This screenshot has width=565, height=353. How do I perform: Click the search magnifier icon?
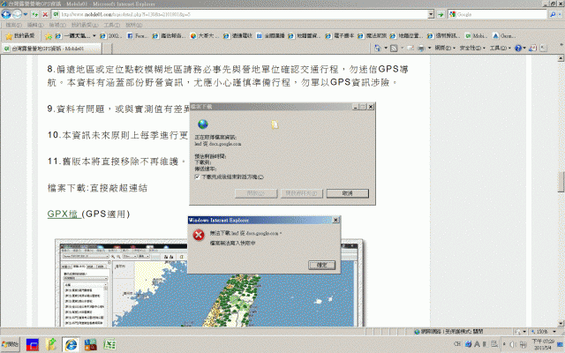(x=553, y=14)
